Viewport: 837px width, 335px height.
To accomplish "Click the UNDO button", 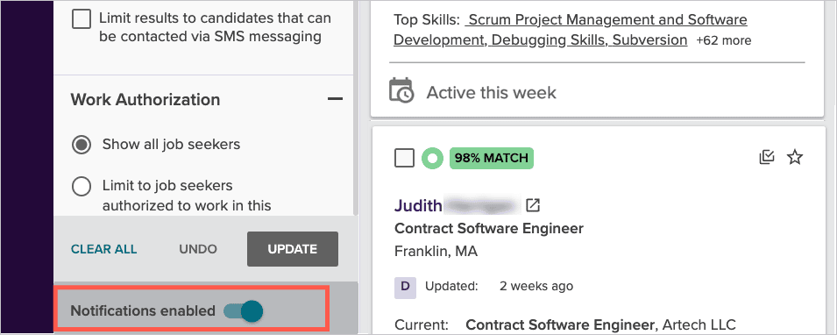I will pyautogui.click(x=198, y=250).
